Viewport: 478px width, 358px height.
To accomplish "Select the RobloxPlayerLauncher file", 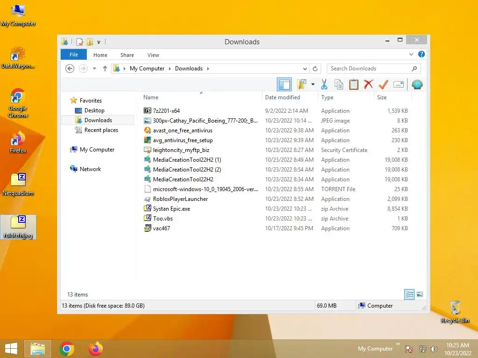I will point(276,199).
